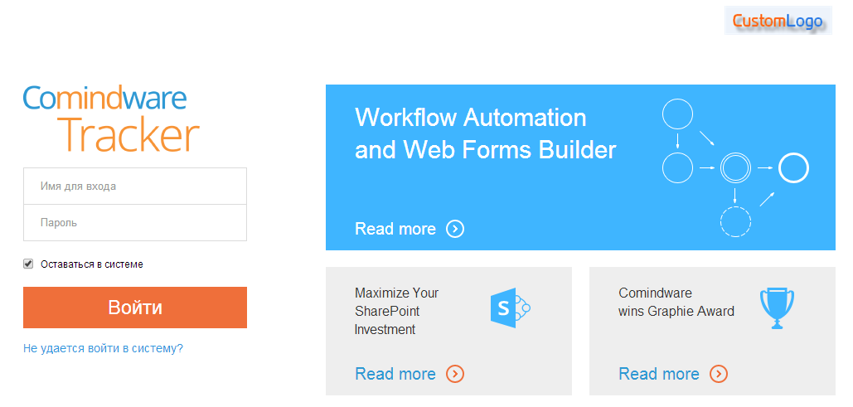Click the orange "Войти" login button

[x=135, y=308]
